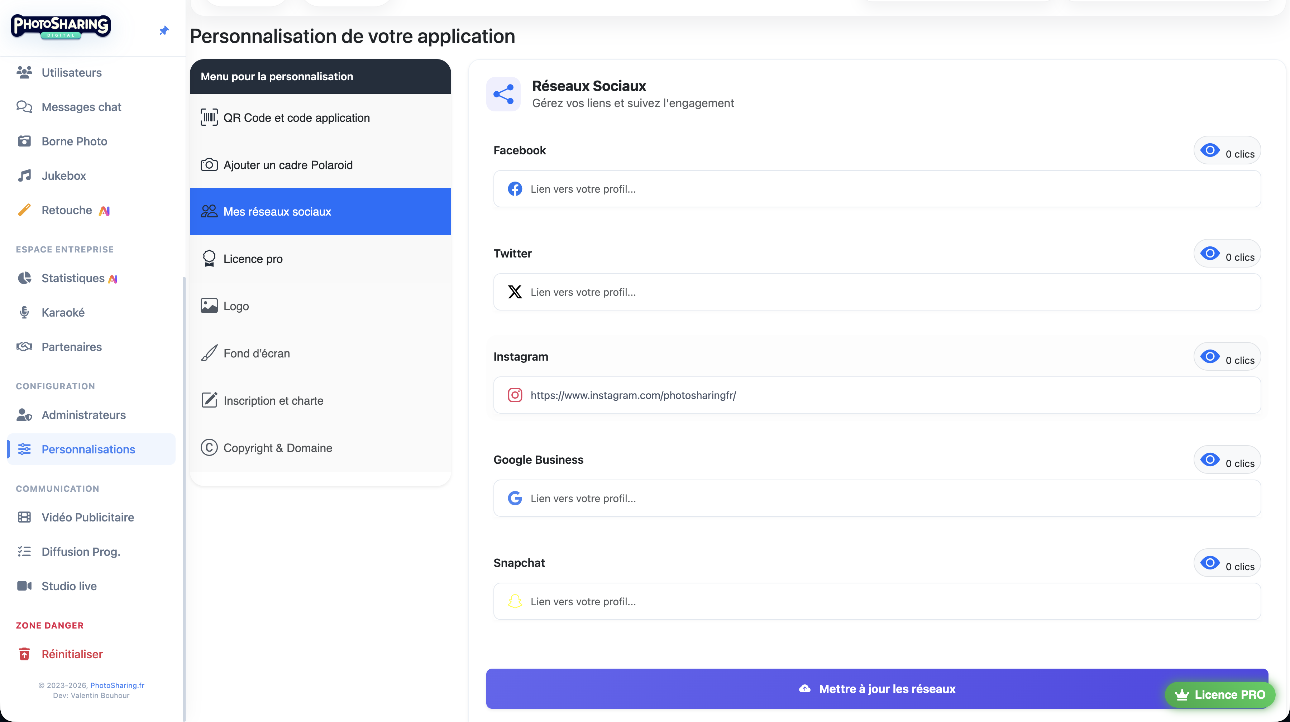The height and width of the screenshot is (722, 1290).
Task: Open Retouche using the pencil icon
Action: point(24,210)
